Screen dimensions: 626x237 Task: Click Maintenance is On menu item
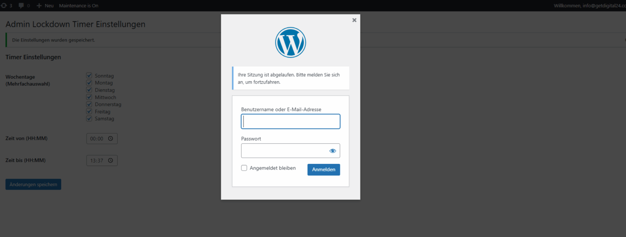(x=79, y=5)
